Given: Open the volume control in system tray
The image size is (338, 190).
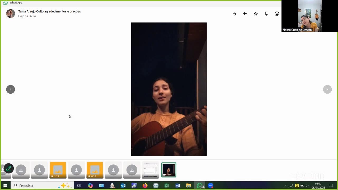Looking at the screenshot, I should [307, 186].
